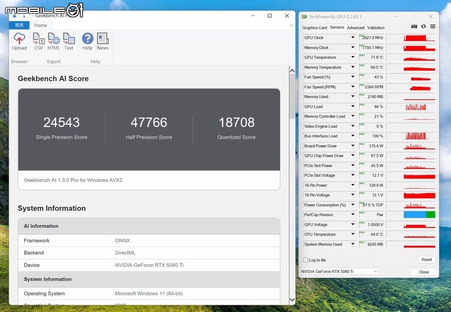Open Fan Speed (%) sensor dropdown
This screenshot has height=312, width=451.
(353, 77)
